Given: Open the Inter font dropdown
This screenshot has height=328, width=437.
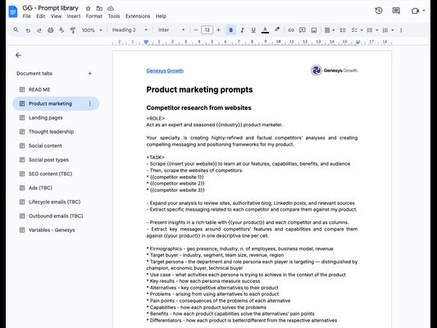Looking at the screenshot, I should [171, 30].
